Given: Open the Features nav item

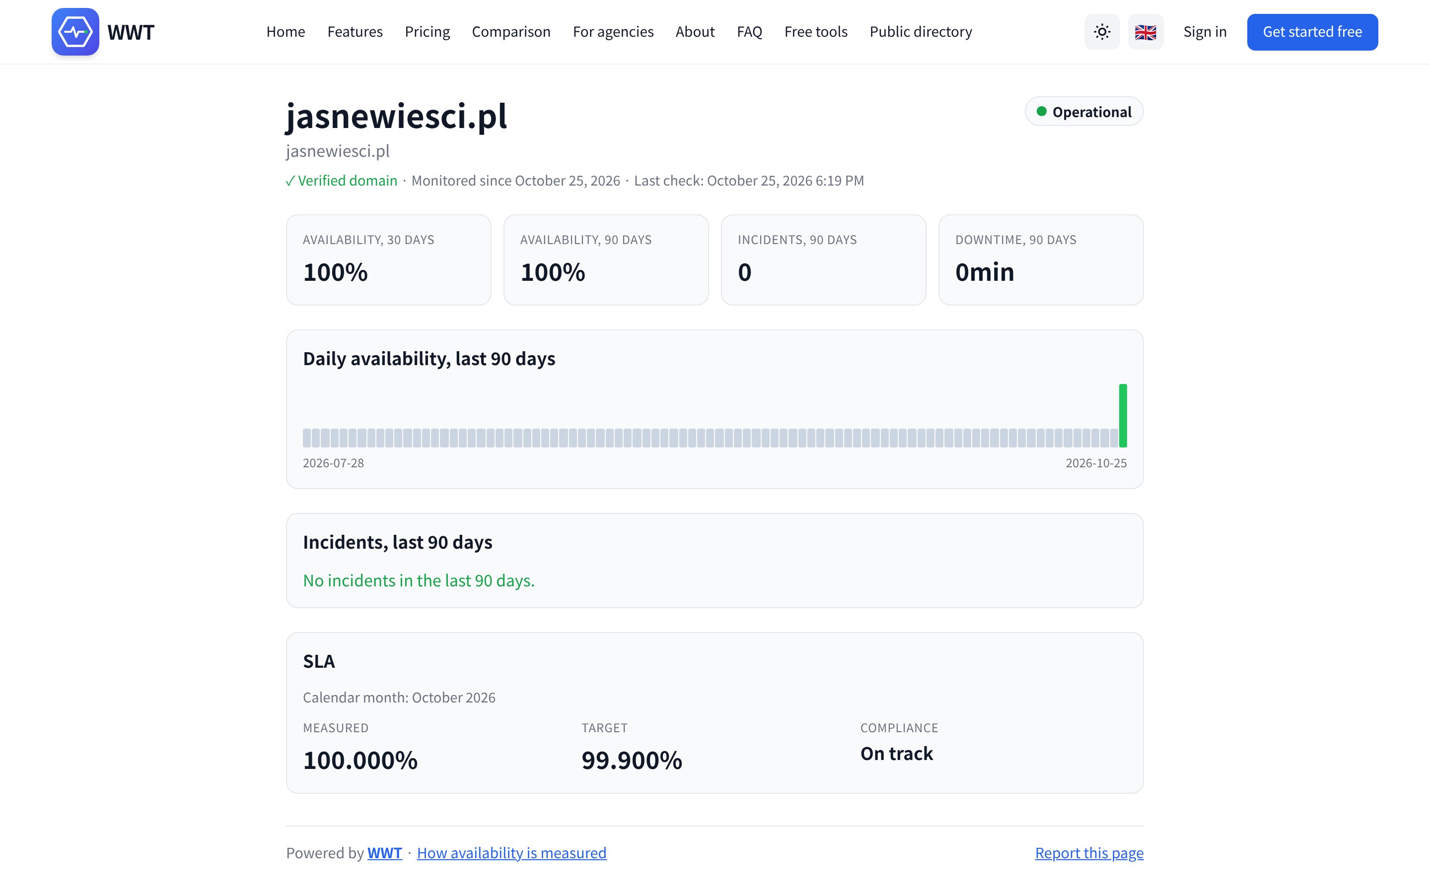Looking at the screenshot, I should (355, 32).
